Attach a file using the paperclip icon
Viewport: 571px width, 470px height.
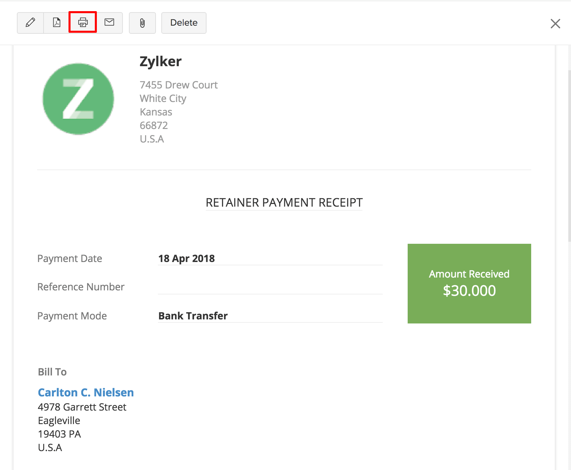tap(142, 23)
